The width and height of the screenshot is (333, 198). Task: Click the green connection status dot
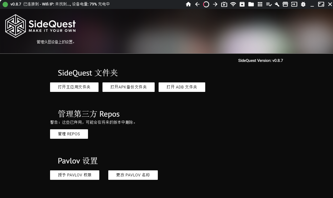coord(5,4)
